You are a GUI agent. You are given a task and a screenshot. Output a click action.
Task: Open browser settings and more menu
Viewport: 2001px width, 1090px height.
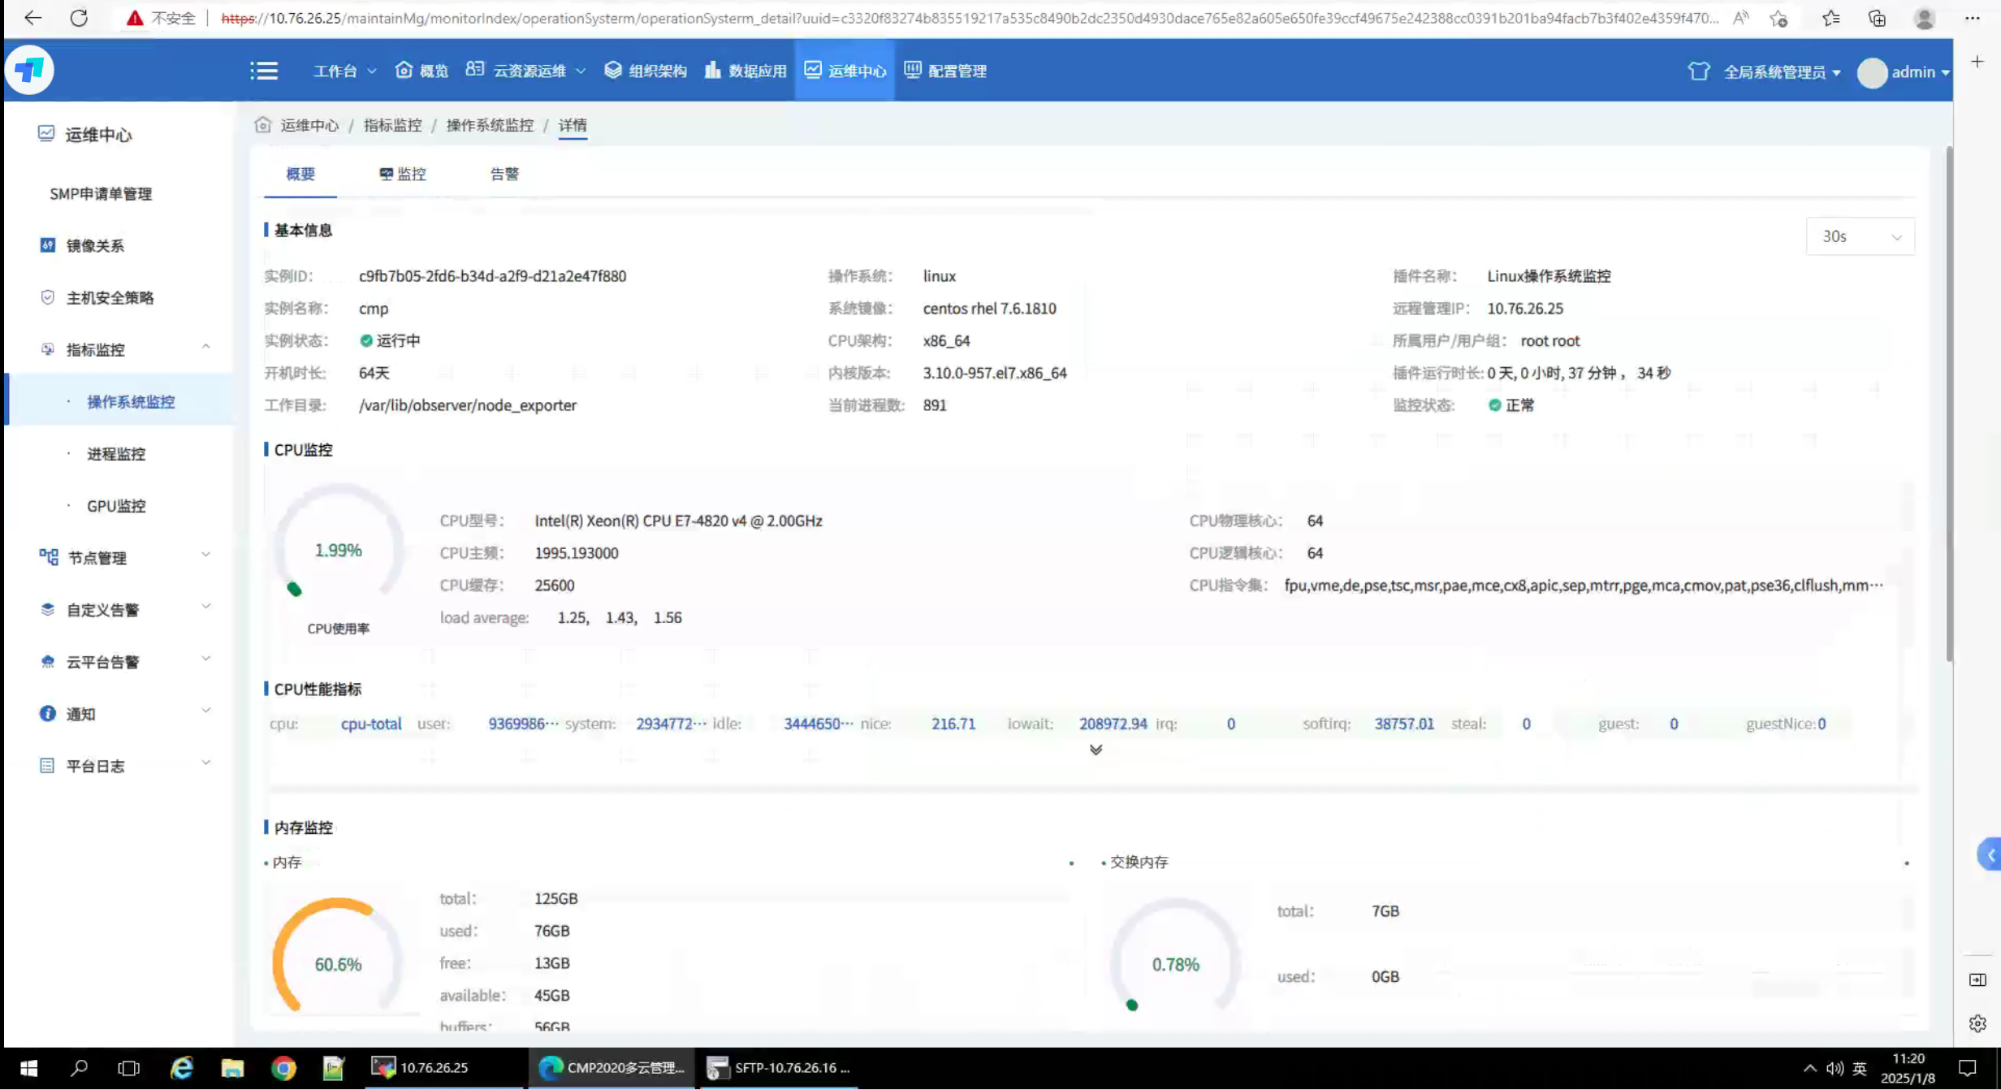(1973, 18)
